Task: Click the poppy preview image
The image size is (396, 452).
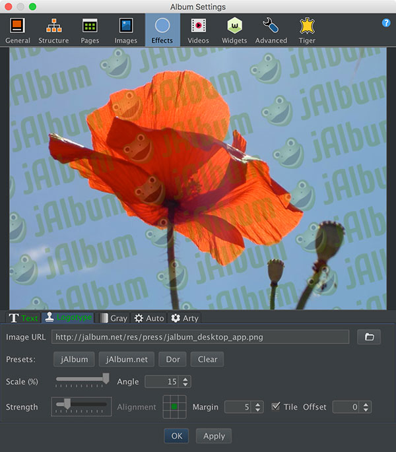Action: click(198, 178)
